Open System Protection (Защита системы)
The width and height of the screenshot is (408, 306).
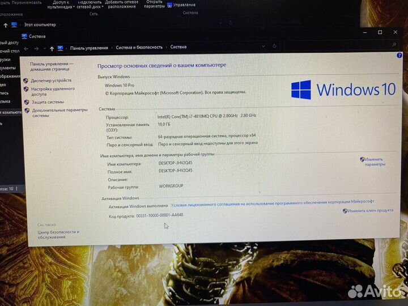48,102
